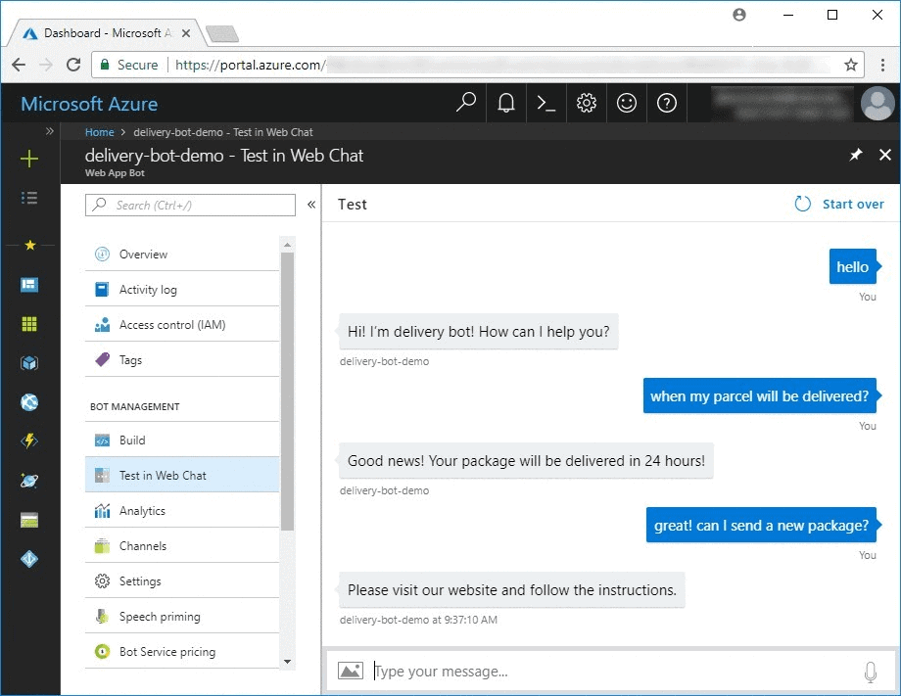This screenshot has width=901, height=696.
Task: Open Access control (IAM)
Action: pos(182,325)
